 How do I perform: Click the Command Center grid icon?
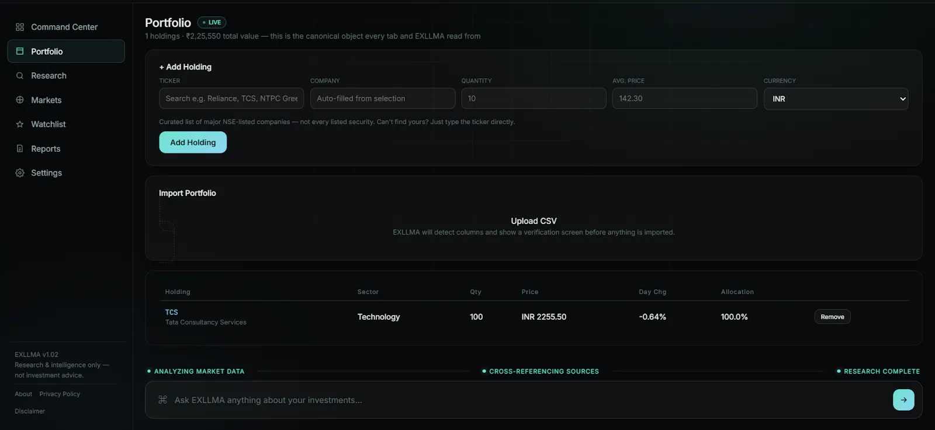tap(20, 27)
